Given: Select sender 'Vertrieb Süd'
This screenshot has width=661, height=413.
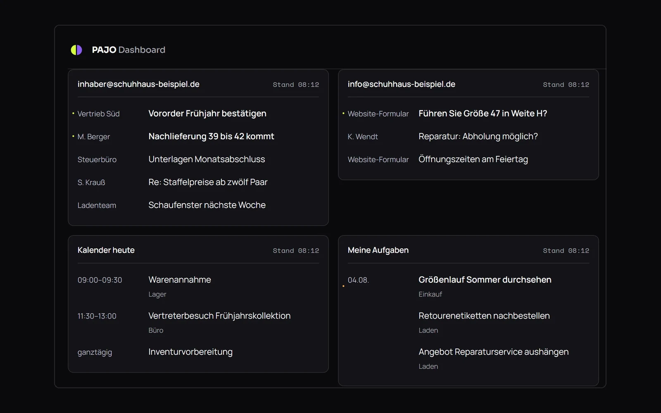Looking at the screenshot, I should click(x=98, y=114).
